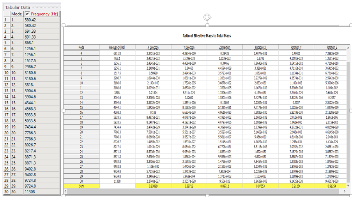The width and height of the screenshot is (352, 197).
Task: Click the Rotation X column header
Action: 260,47
